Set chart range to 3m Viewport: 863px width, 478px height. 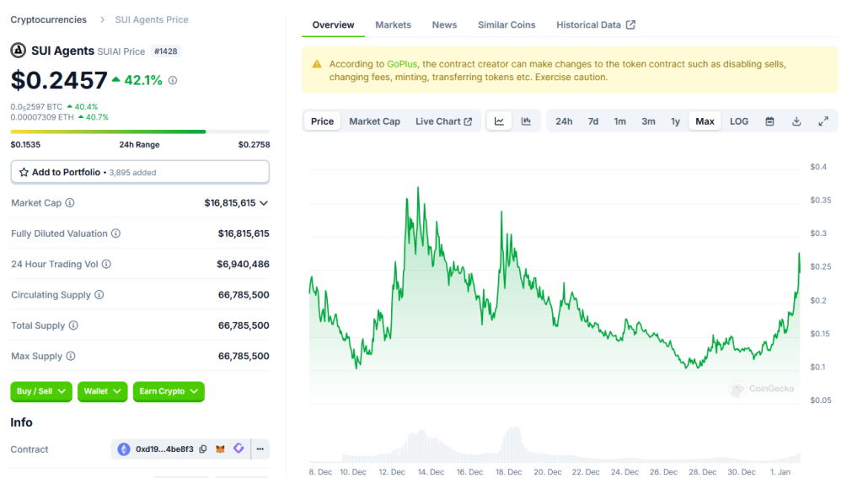648,121
